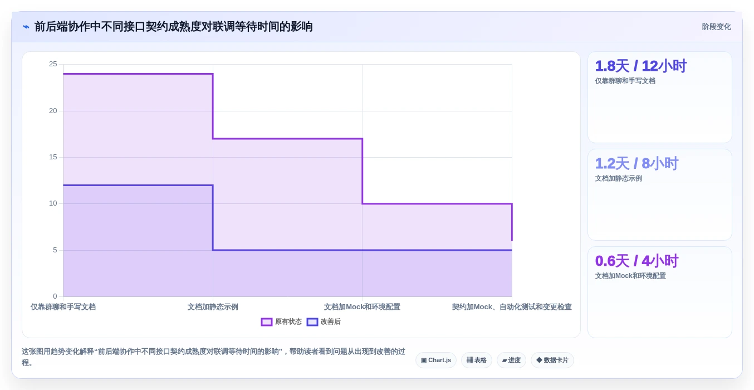Click the card caption 文档加Mock和环境配置

630,276
